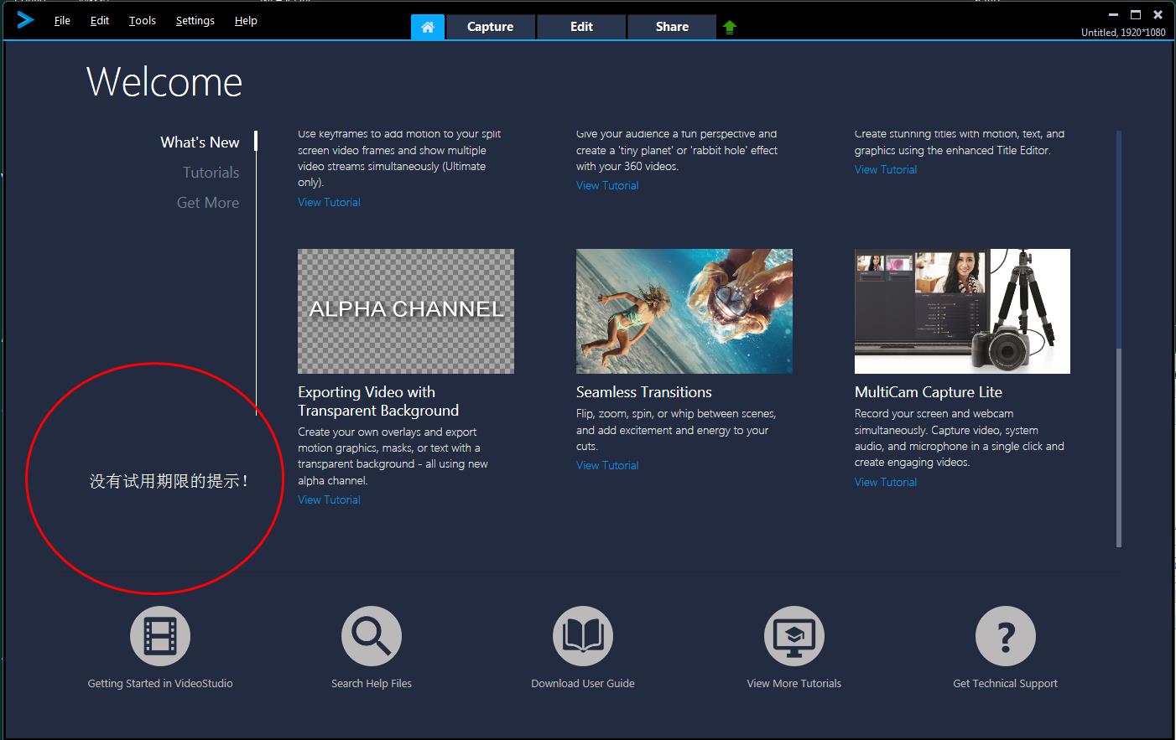This screenshot has height=740, width=1176.
Task: Open View Tutorial under split screen description
Action: click(x=329, y=202)
